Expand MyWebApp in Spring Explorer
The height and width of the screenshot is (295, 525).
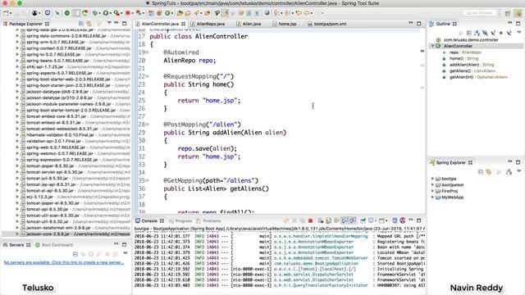[x=432, y=197]
